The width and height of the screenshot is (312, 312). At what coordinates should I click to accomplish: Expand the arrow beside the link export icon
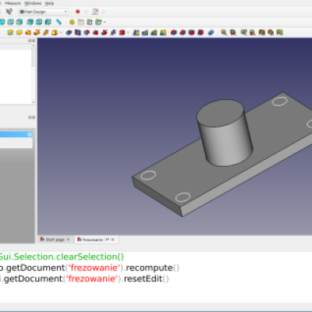click(x=105, y=22)
